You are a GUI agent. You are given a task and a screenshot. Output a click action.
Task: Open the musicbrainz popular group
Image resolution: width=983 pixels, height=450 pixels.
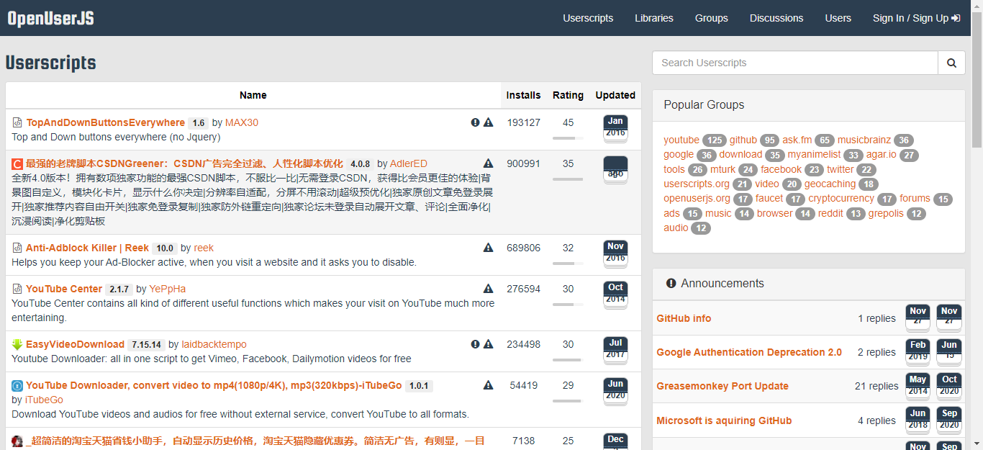(864, 140)
